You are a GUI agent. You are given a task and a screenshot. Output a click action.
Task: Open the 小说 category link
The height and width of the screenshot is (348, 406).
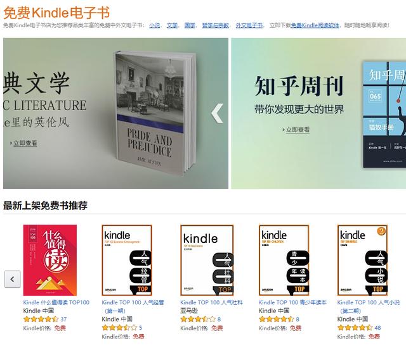click(154, 25)
